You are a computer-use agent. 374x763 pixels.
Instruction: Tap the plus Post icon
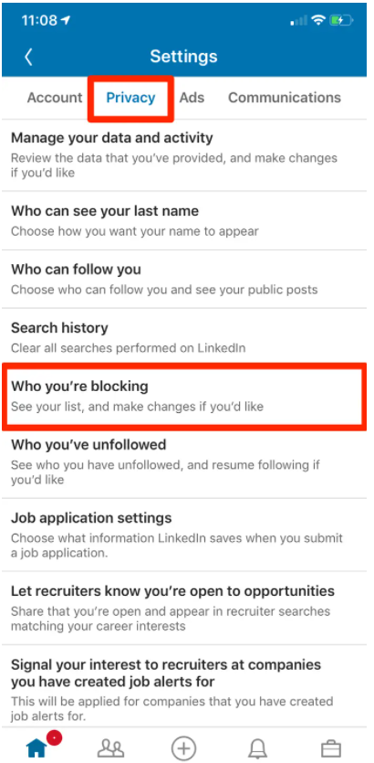[x=183, y=747]
